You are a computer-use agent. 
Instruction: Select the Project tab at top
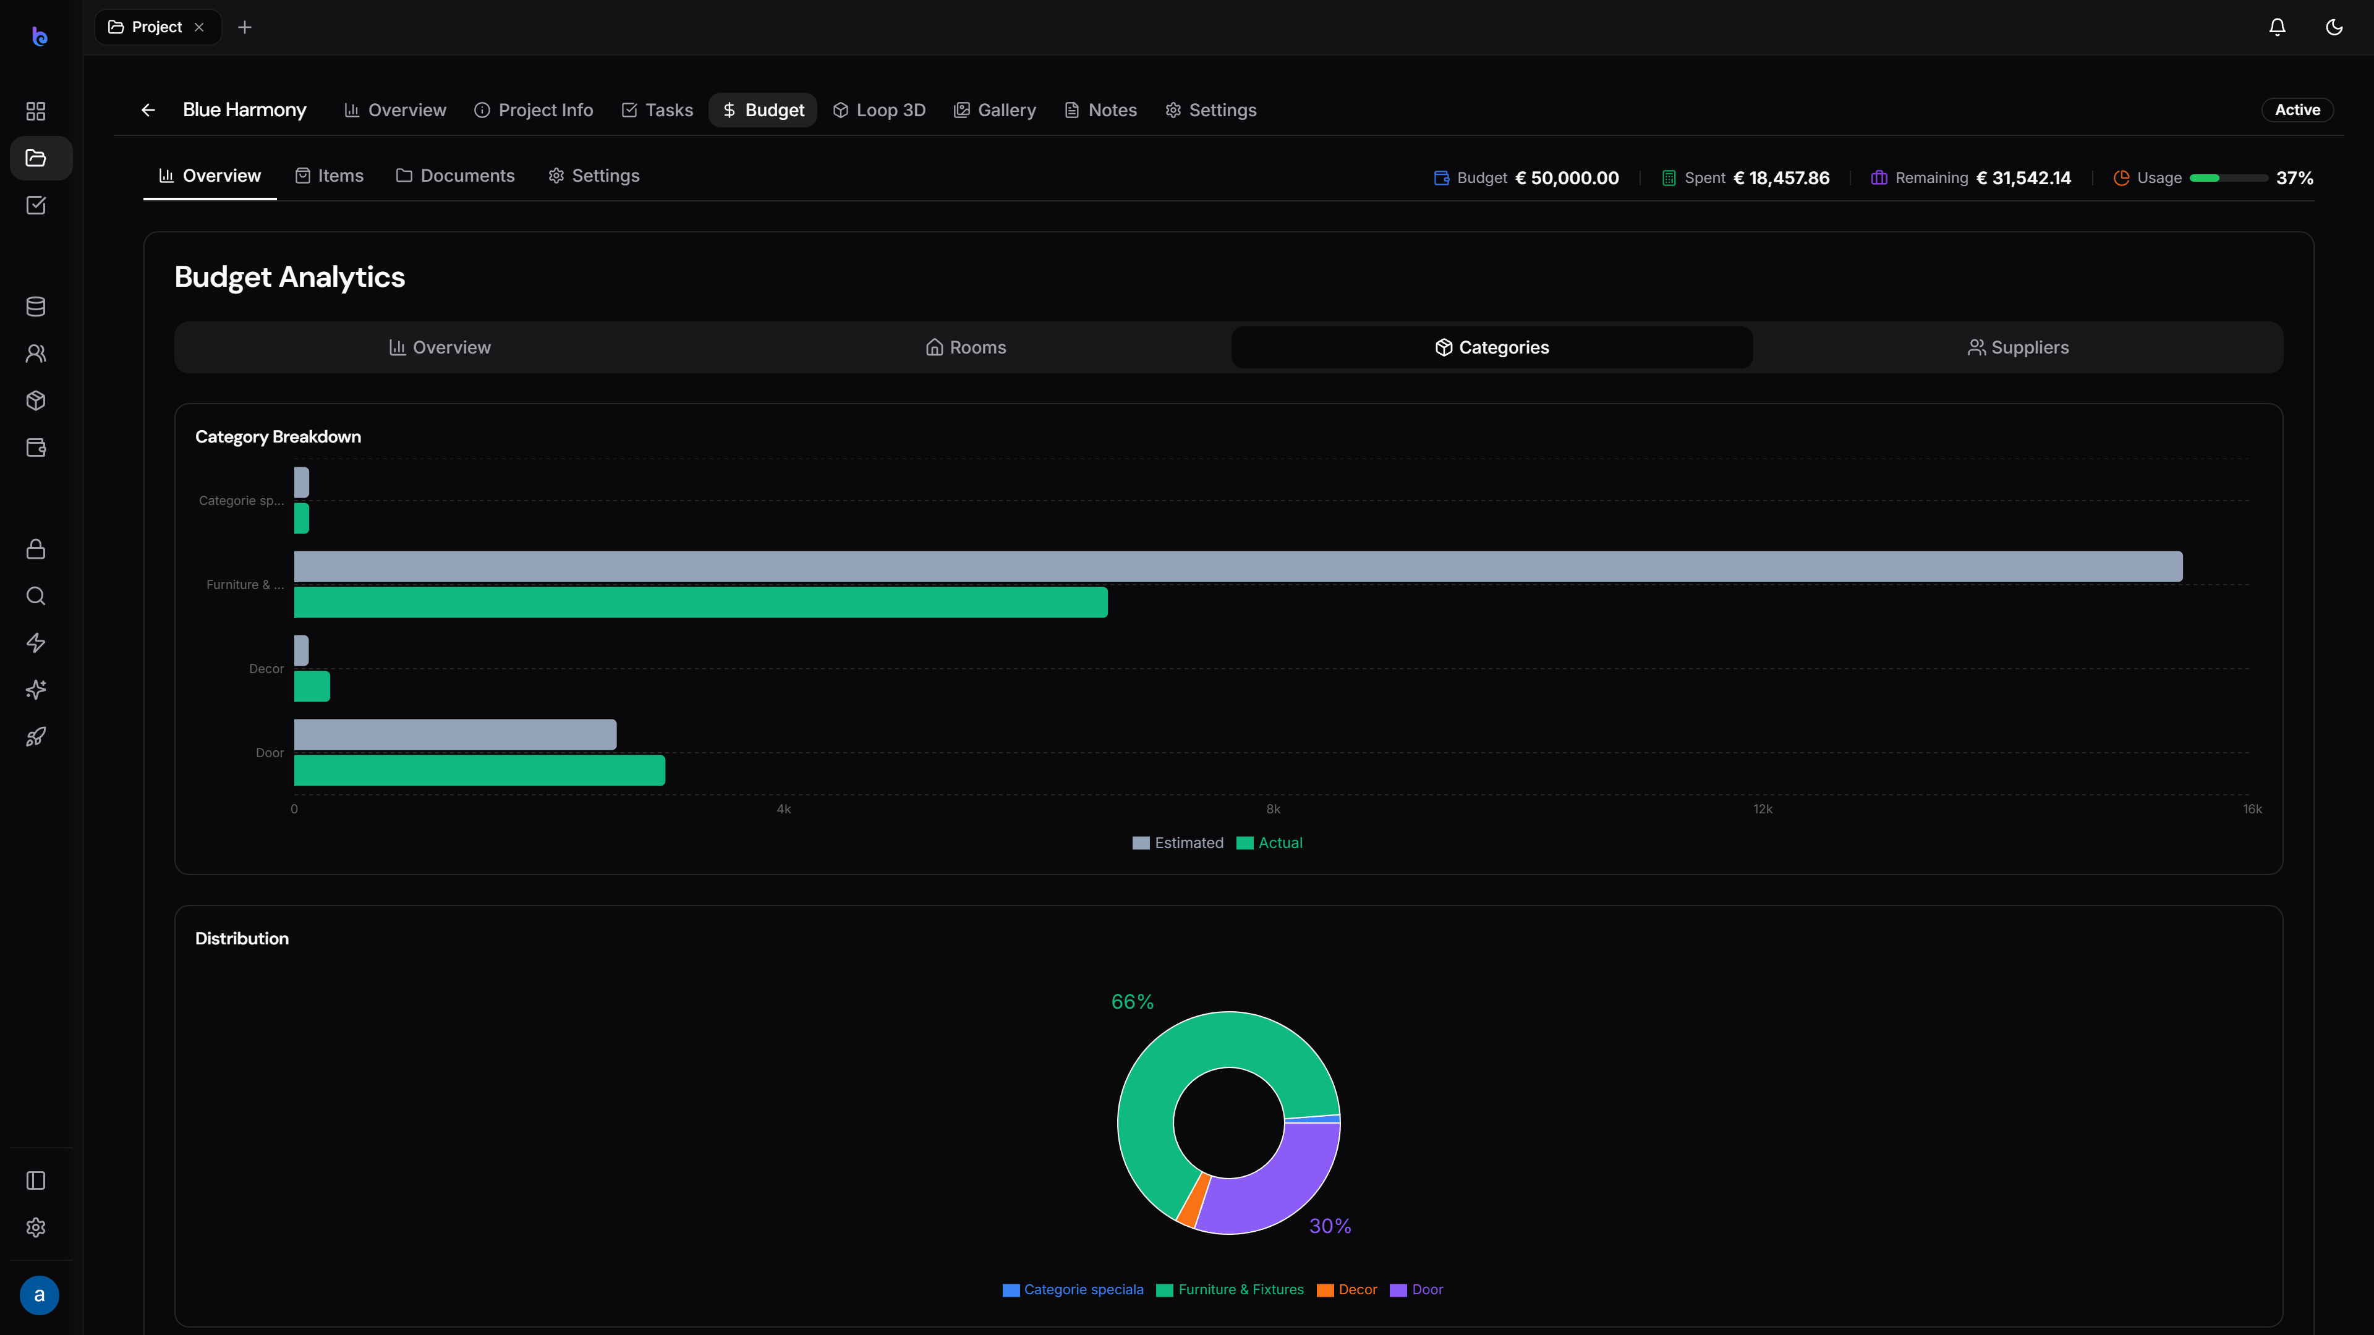coord(158,27)
